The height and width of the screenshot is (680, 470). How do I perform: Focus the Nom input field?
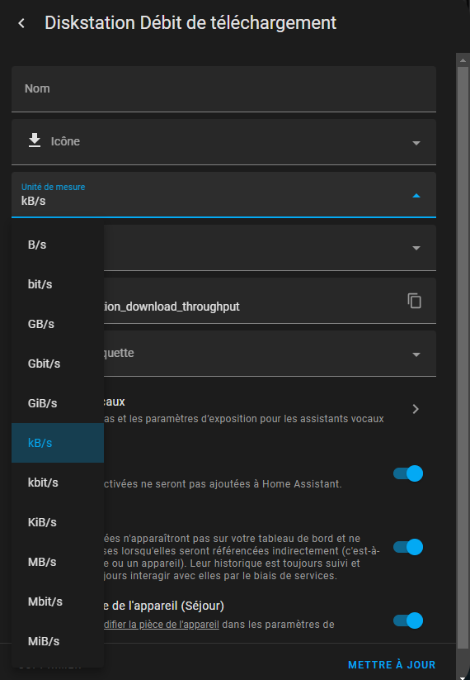[223, 89]
